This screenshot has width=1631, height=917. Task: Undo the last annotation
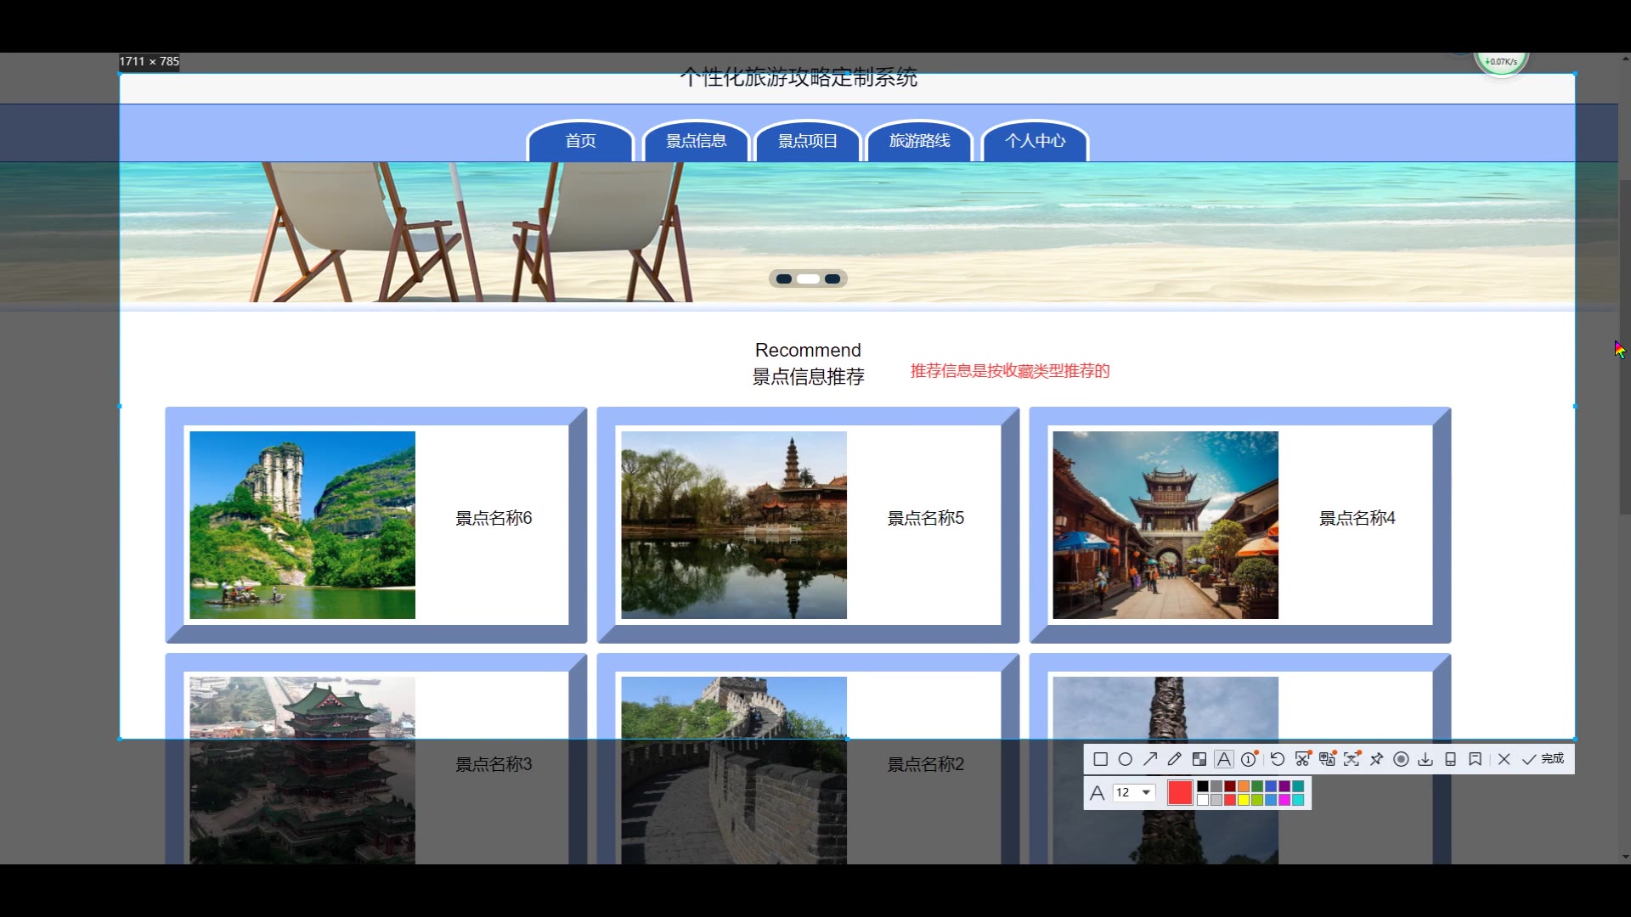pyautogui.click(x=1278, y=759)
